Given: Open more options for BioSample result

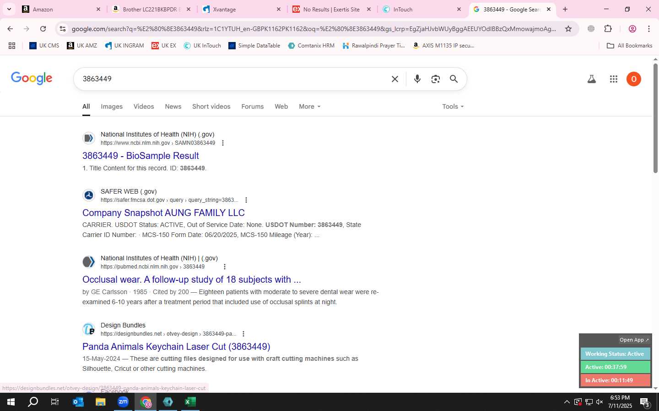Looking at the screenshot, I should (223, 143).
